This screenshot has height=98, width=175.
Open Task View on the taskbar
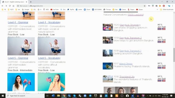click(x=47, y=96)
